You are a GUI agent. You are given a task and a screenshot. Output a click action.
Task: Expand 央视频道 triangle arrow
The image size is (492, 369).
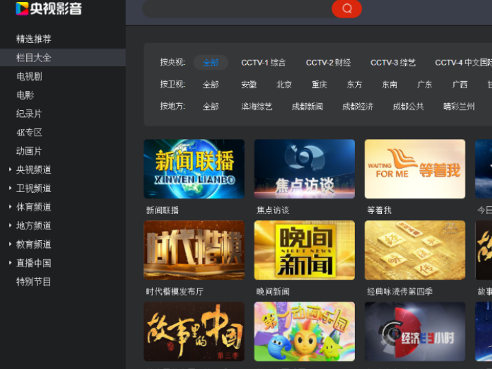click(10, 169)
